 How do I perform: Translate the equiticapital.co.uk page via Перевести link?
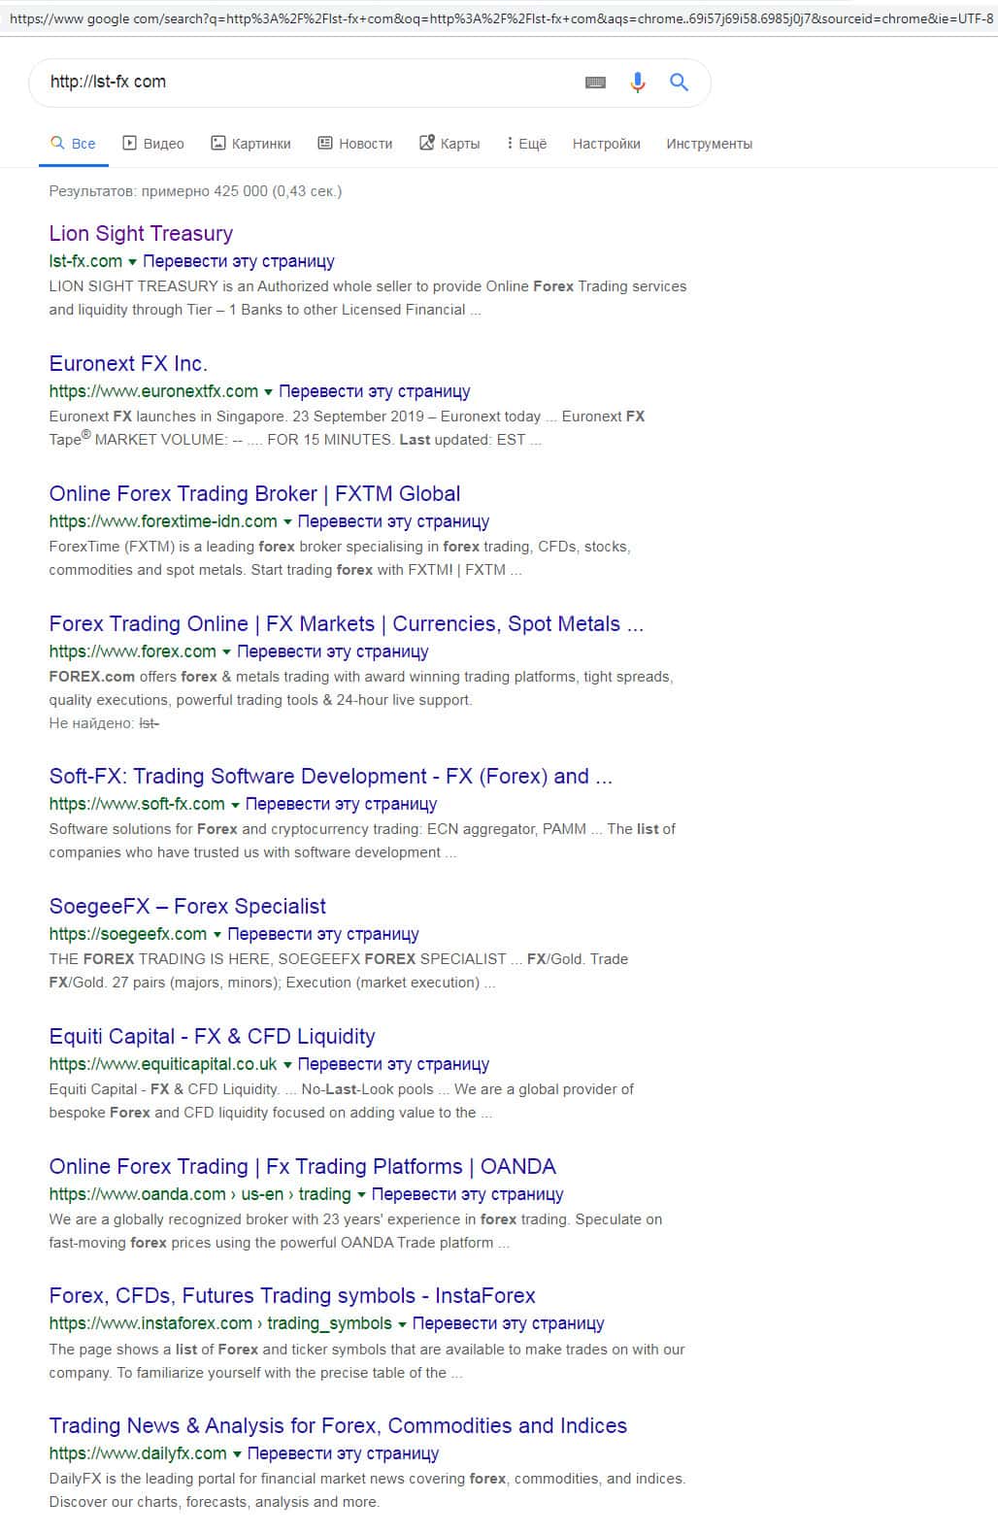[393, 1064]
